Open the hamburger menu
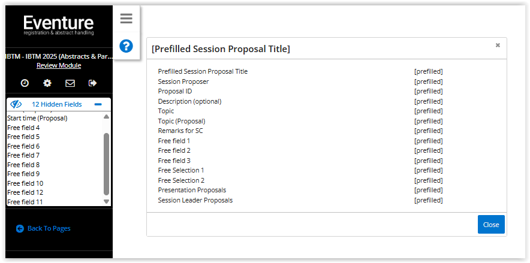530x263 pixels. point(126,19)
